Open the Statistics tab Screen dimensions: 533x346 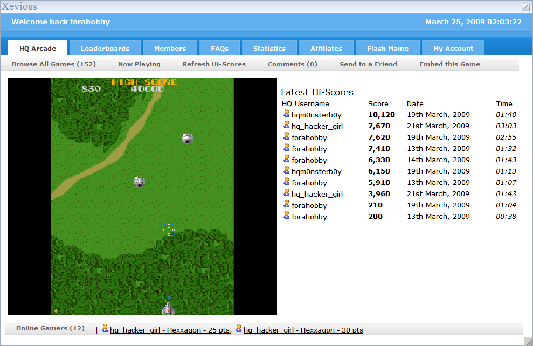coord(269,49)
